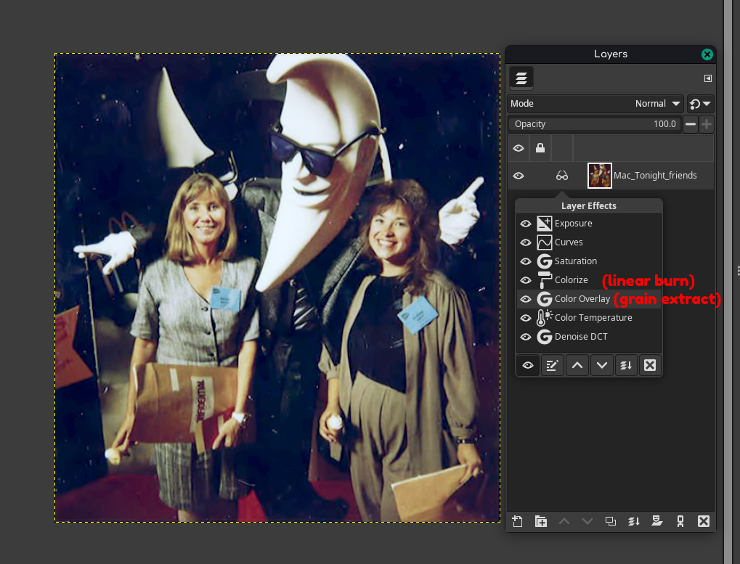Select the Exposure effect row
This screenshot has height=564, width=740.
[x=589, y=224]
